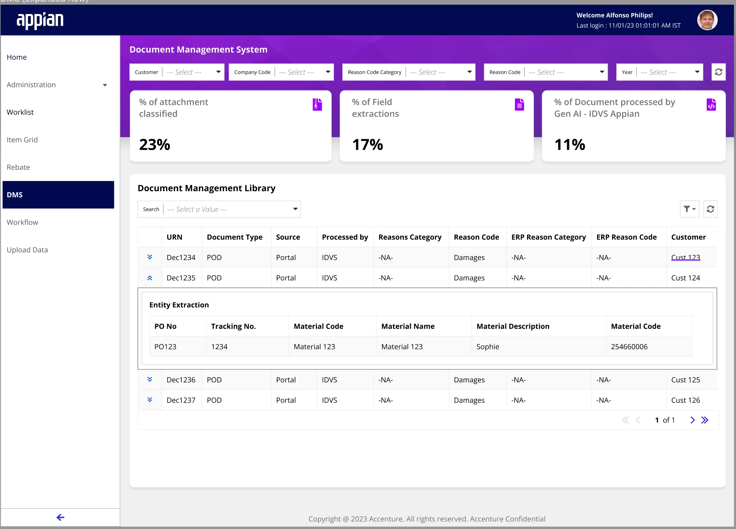Screen dimensions: 736x529
Task: Open the library filter funnel icon
Action: pyautogui.click(x=690, y=209)
